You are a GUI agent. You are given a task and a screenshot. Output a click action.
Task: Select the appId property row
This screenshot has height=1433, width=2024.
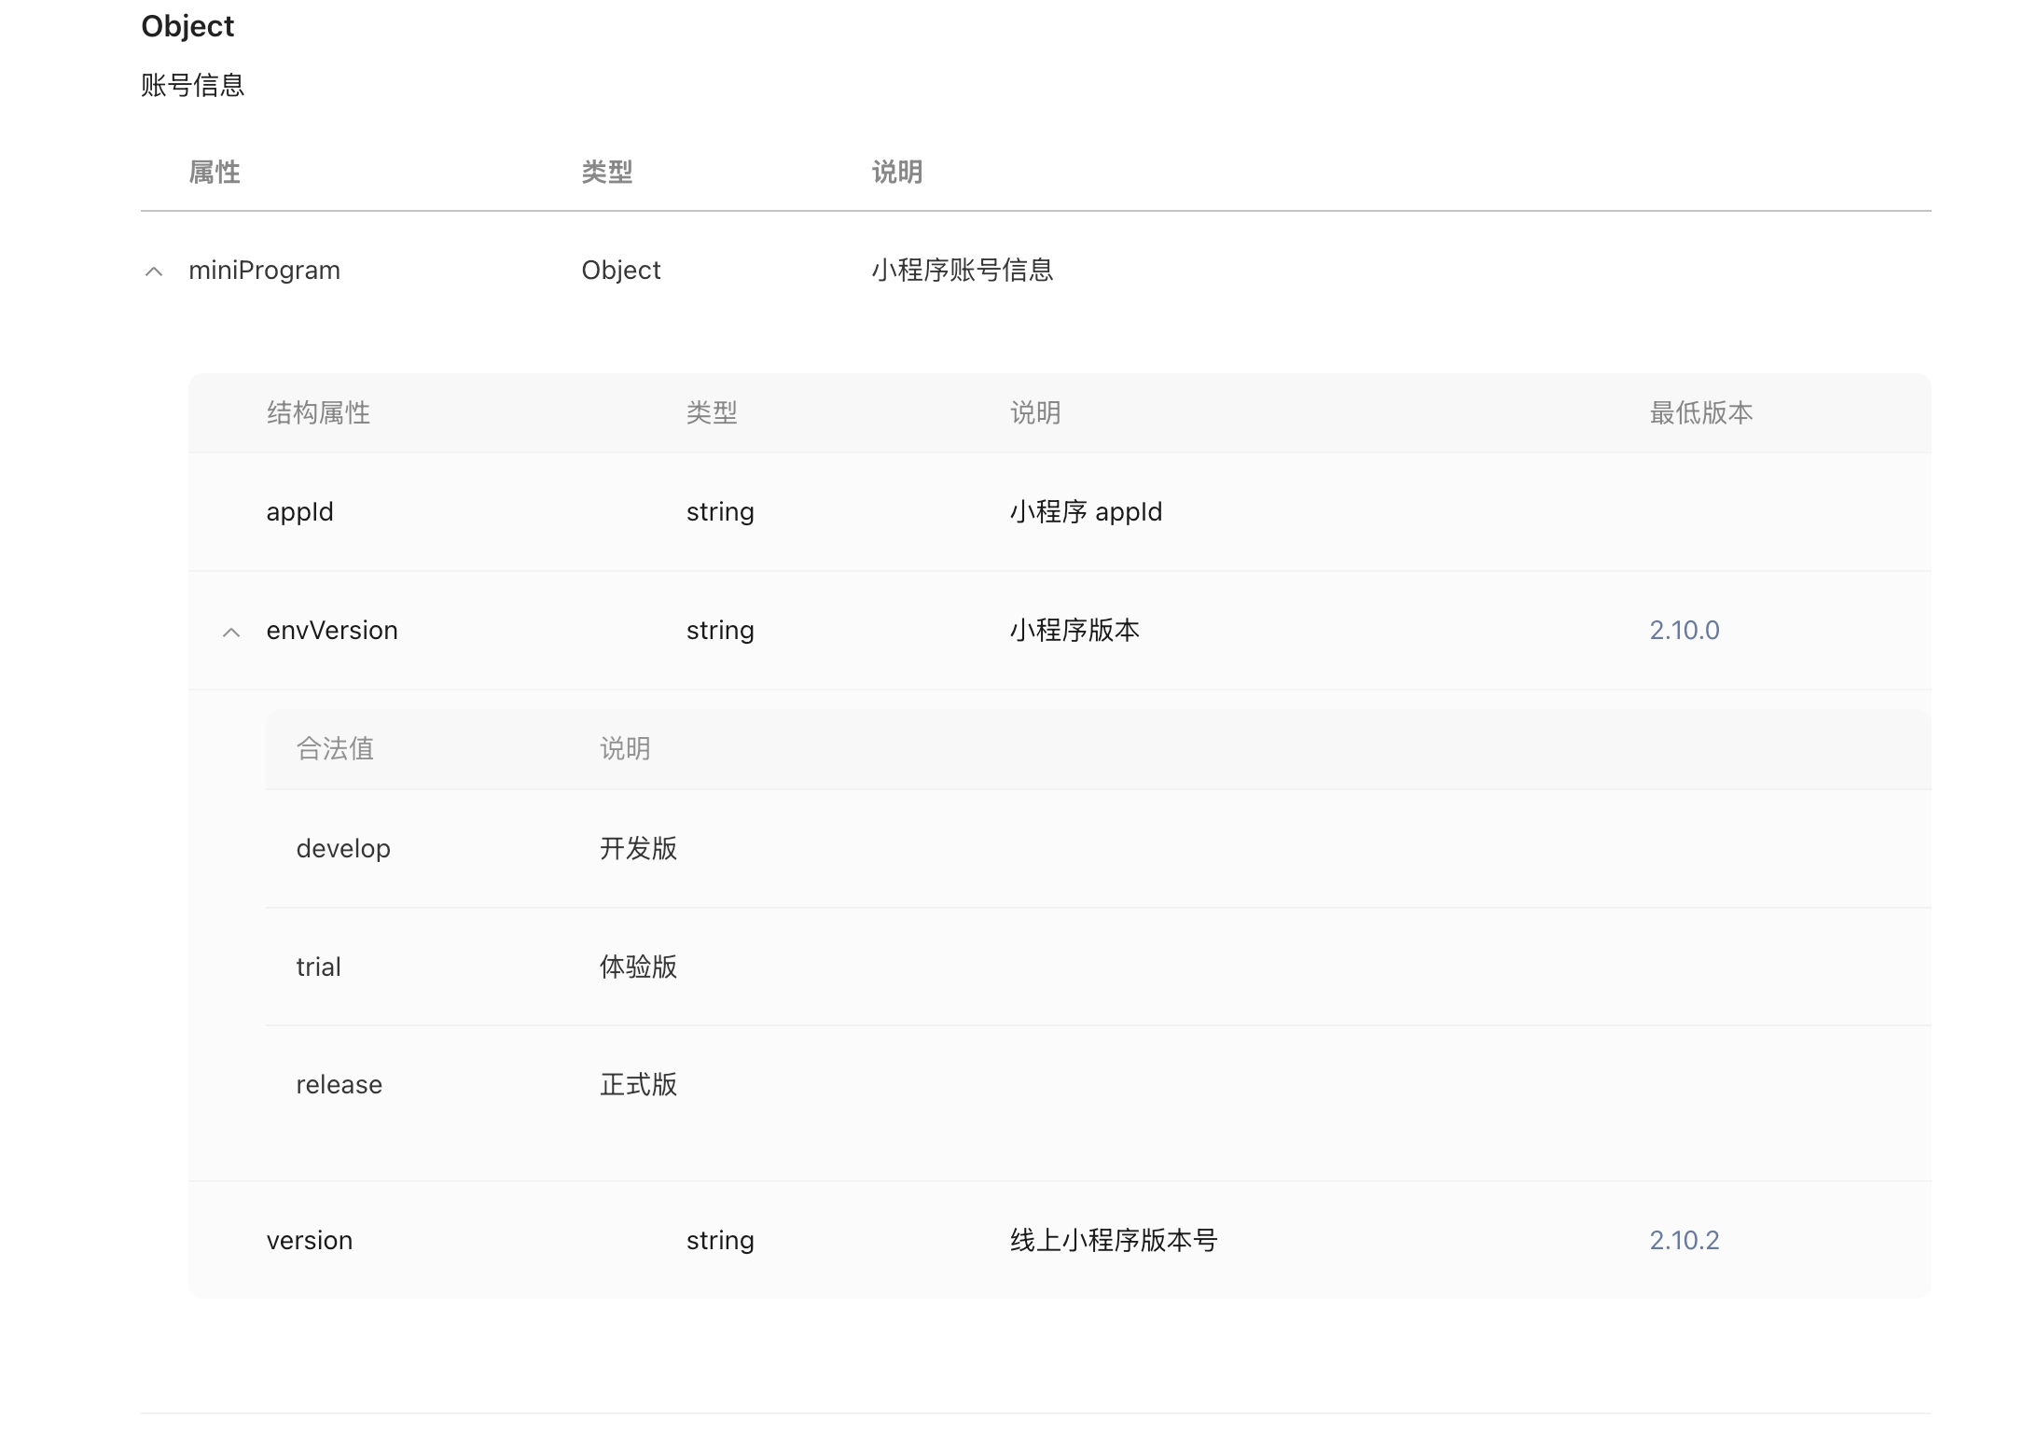point(299,512)
